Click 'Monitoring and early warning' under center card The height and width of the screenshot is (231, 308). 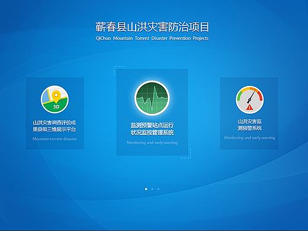[152, 143]
